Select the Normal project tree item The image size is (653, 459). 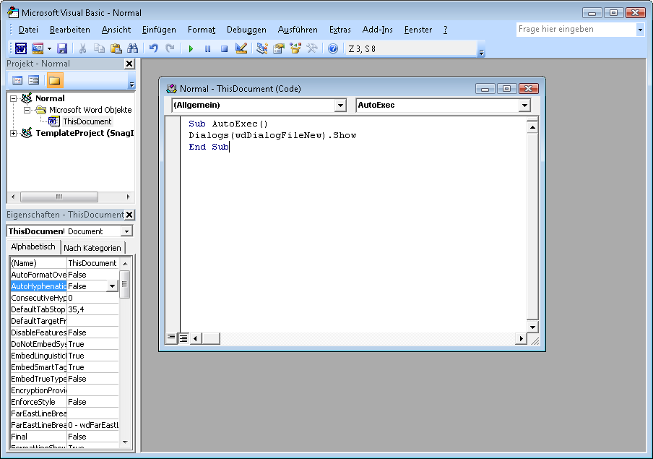pos(50,98)
